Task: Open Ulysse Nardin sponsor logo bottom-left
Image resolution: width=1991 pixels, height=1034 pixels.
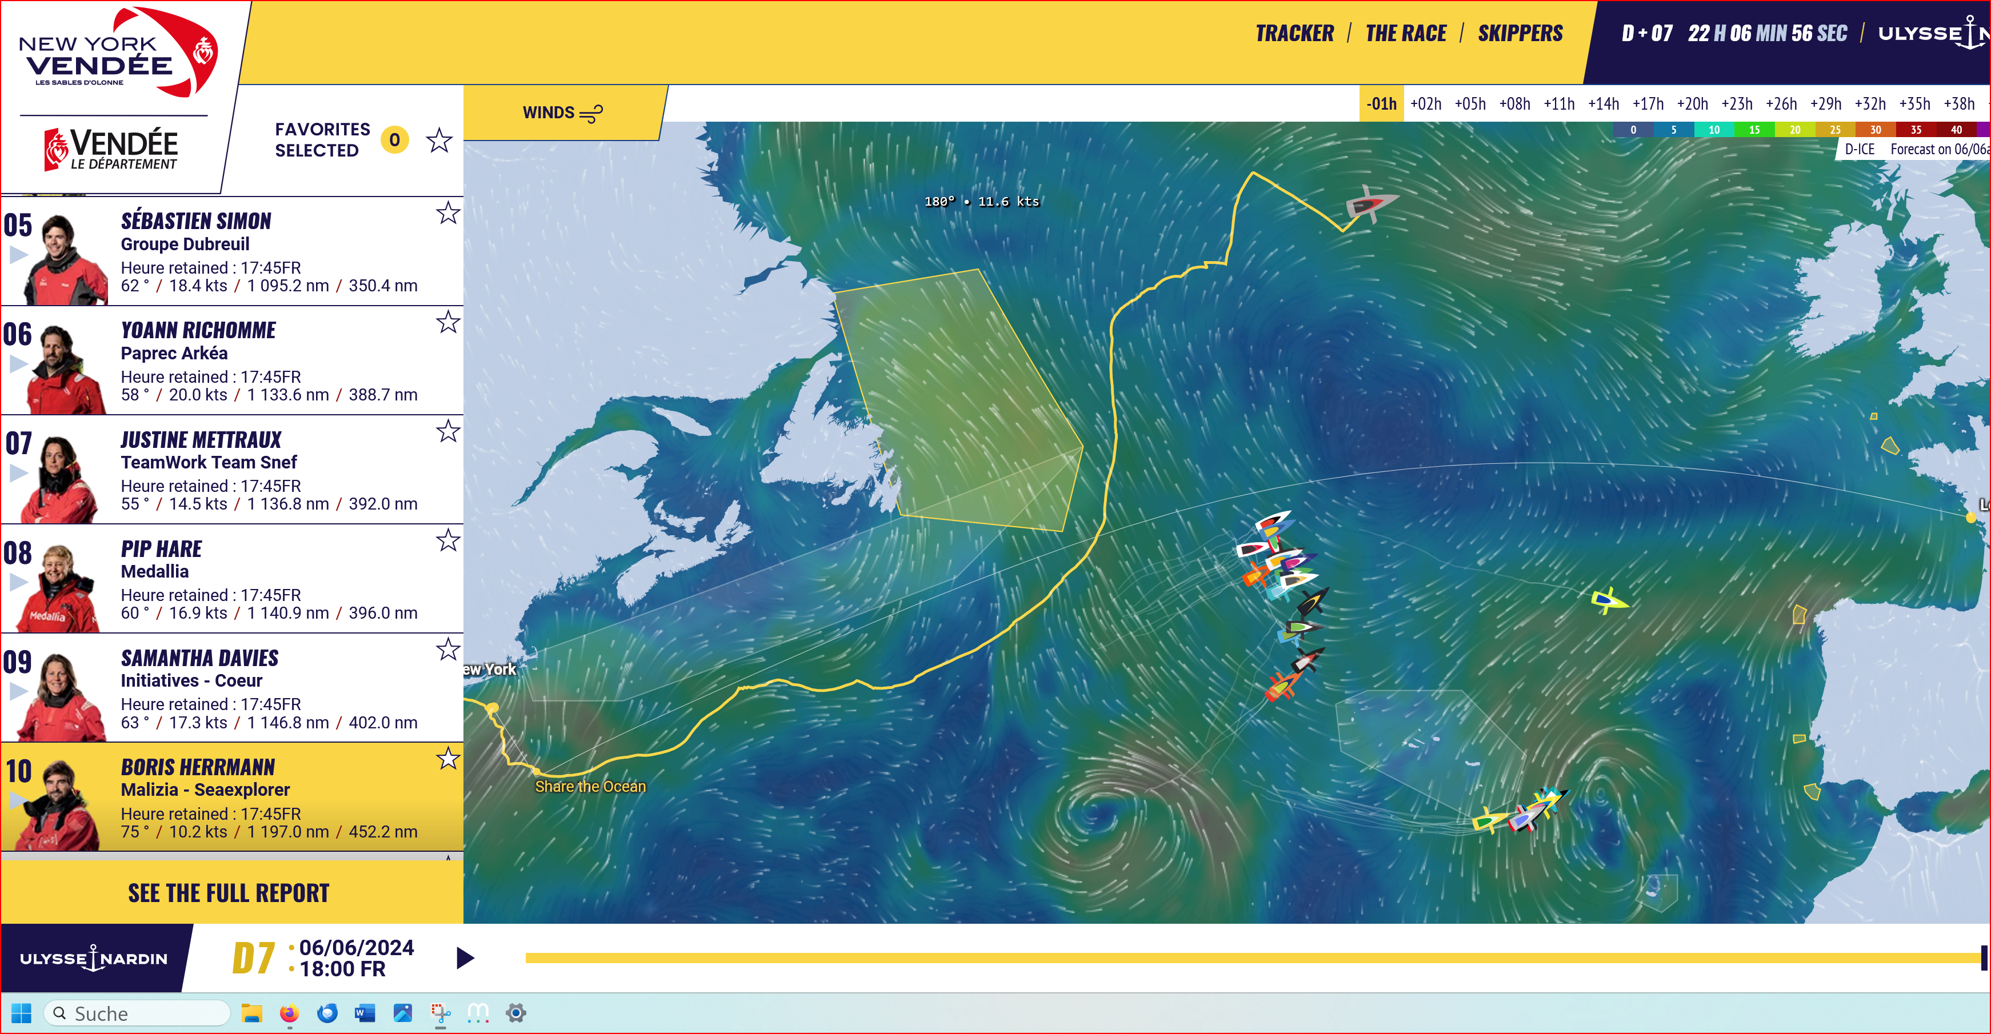Action: click(94, 958)
